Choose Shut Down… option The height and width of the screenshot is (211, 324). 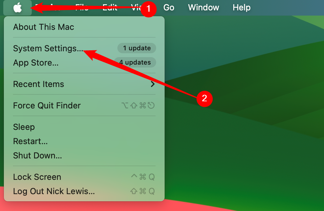[x=84, y=155]
